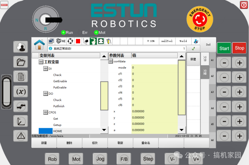Collapse the DI variable group
This screenshot has width=249, height=165.
pyautogui.click(x=45, y=69)
